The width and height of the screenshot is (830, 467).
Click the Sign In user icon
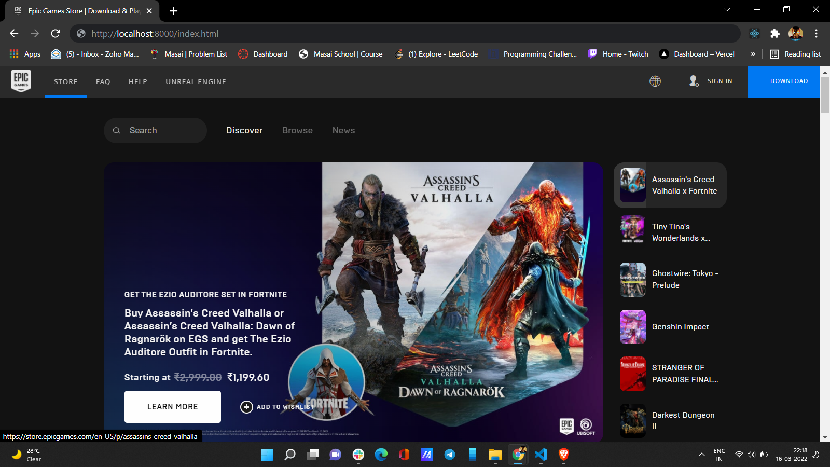click(694, 81)
